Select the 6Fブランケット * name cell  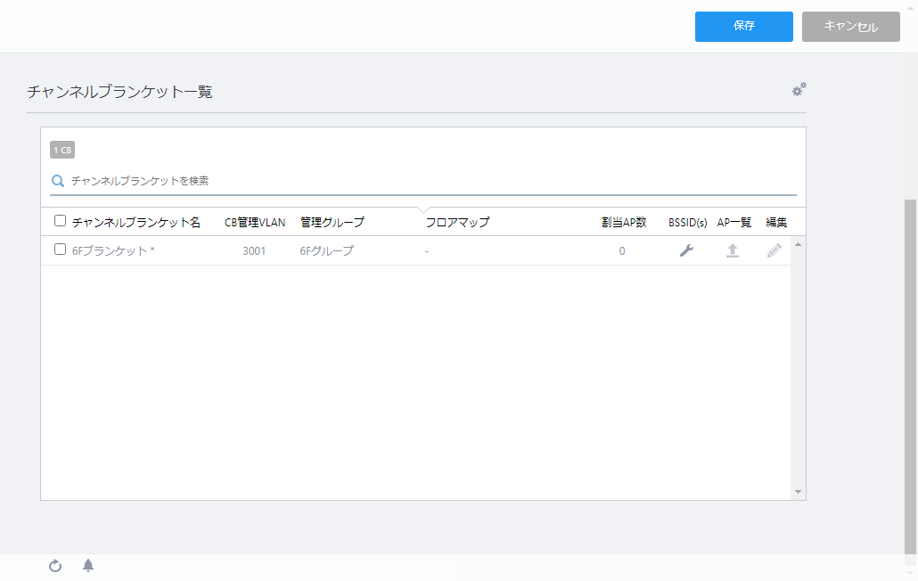point(113,251)
